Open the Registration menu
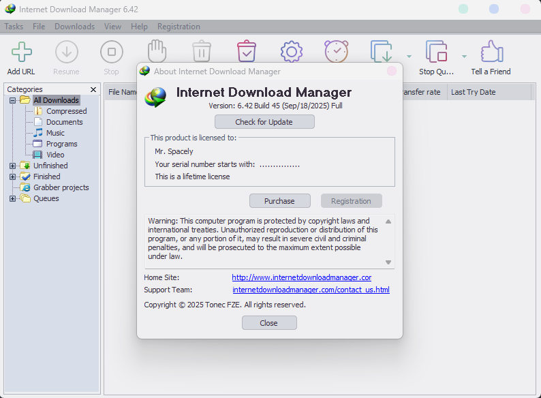 (179, 27)
